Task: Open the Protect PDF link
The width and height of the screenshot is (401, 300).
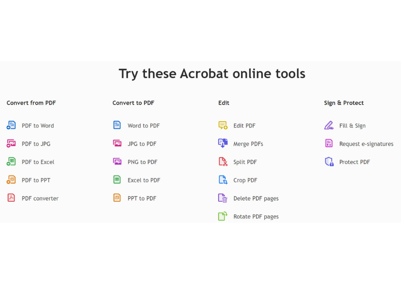Action: coord(354,162)
